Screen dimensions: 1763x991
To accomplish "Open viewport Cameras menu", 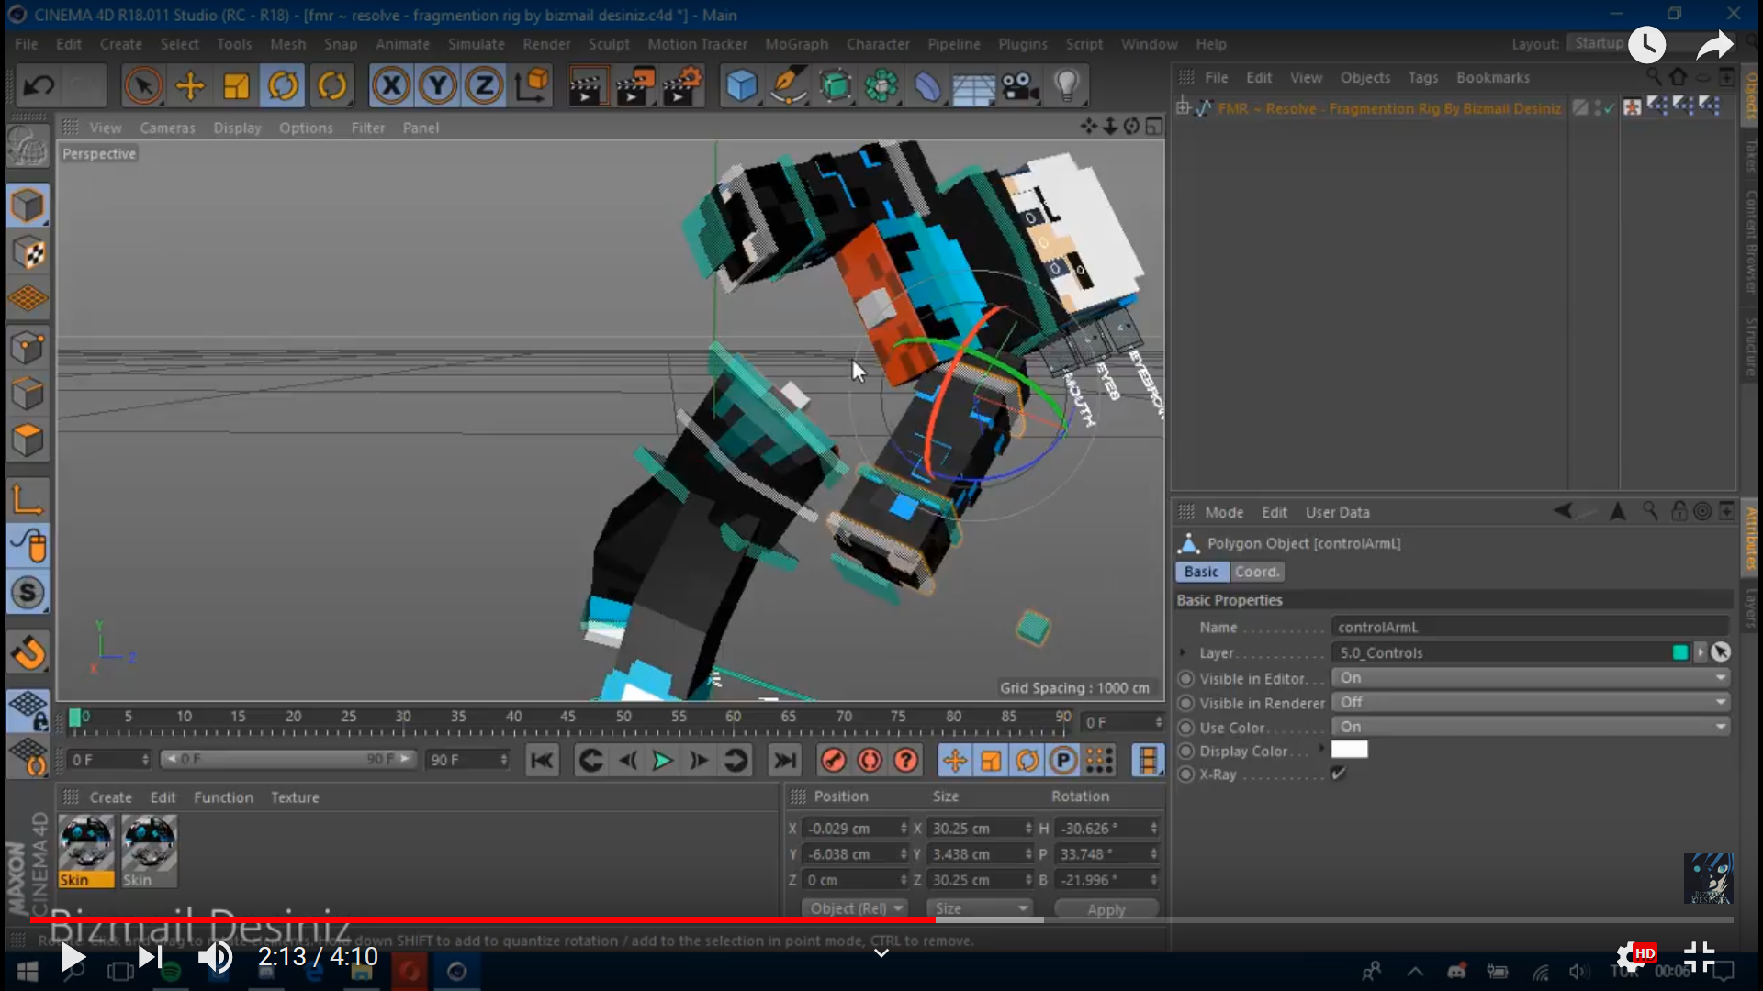I will pyautogui.click(x=167, y=128).
